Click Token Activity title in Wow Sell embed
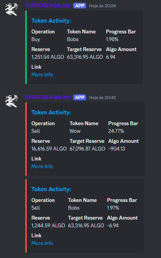The width and height of the screenshot is (161, 258). [x=51, y=112]
